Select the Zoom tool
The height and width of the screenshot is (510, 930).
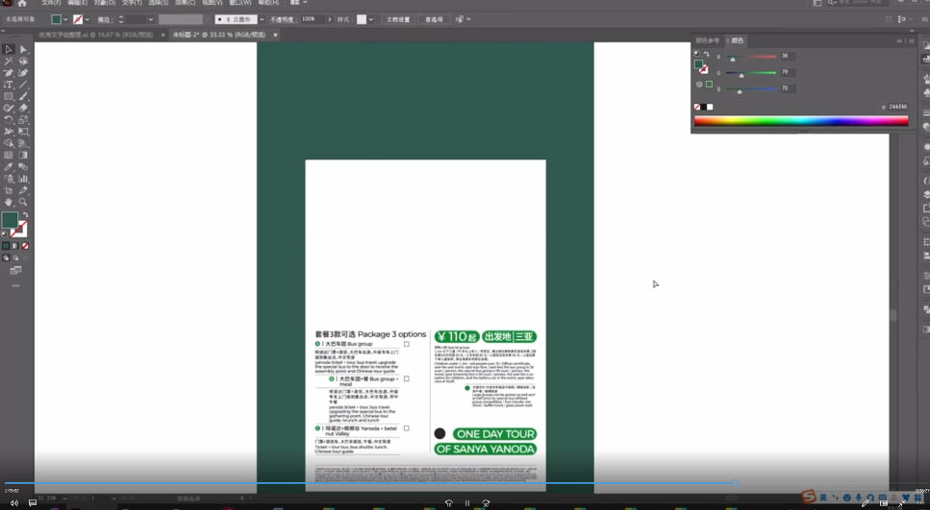coord(23,202)
